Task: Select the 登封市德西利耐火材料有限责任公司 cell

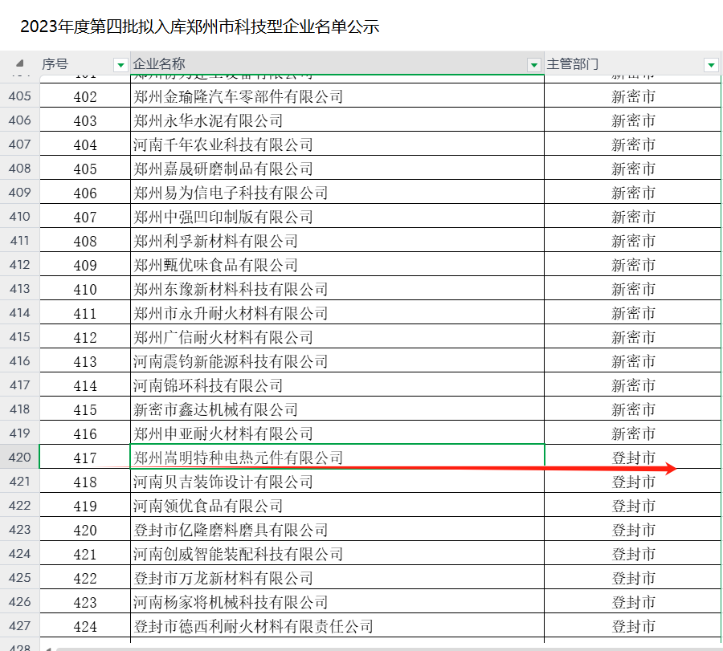Action: click(x=254, y=626)
